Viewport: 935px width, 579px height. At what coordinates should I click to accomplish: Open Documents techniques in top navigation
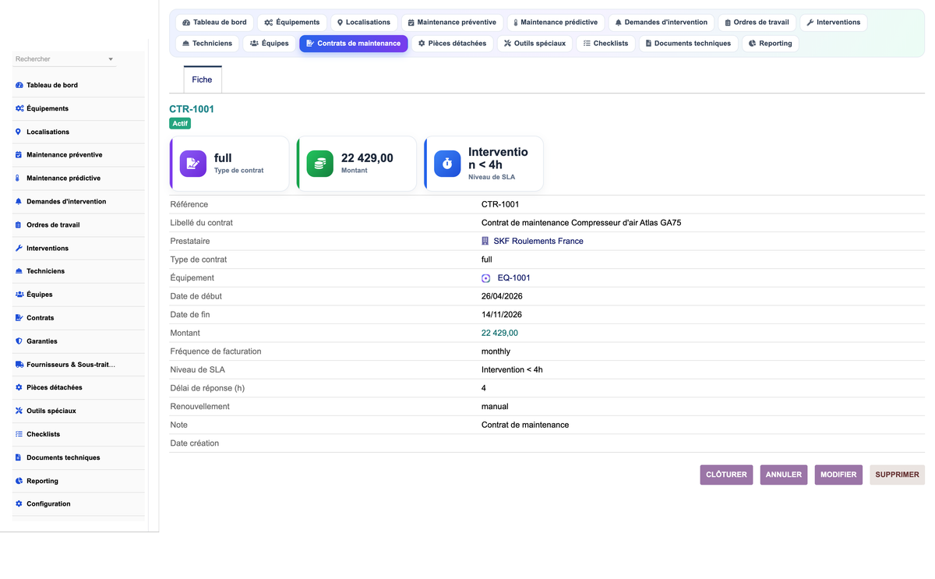point(689,44)
